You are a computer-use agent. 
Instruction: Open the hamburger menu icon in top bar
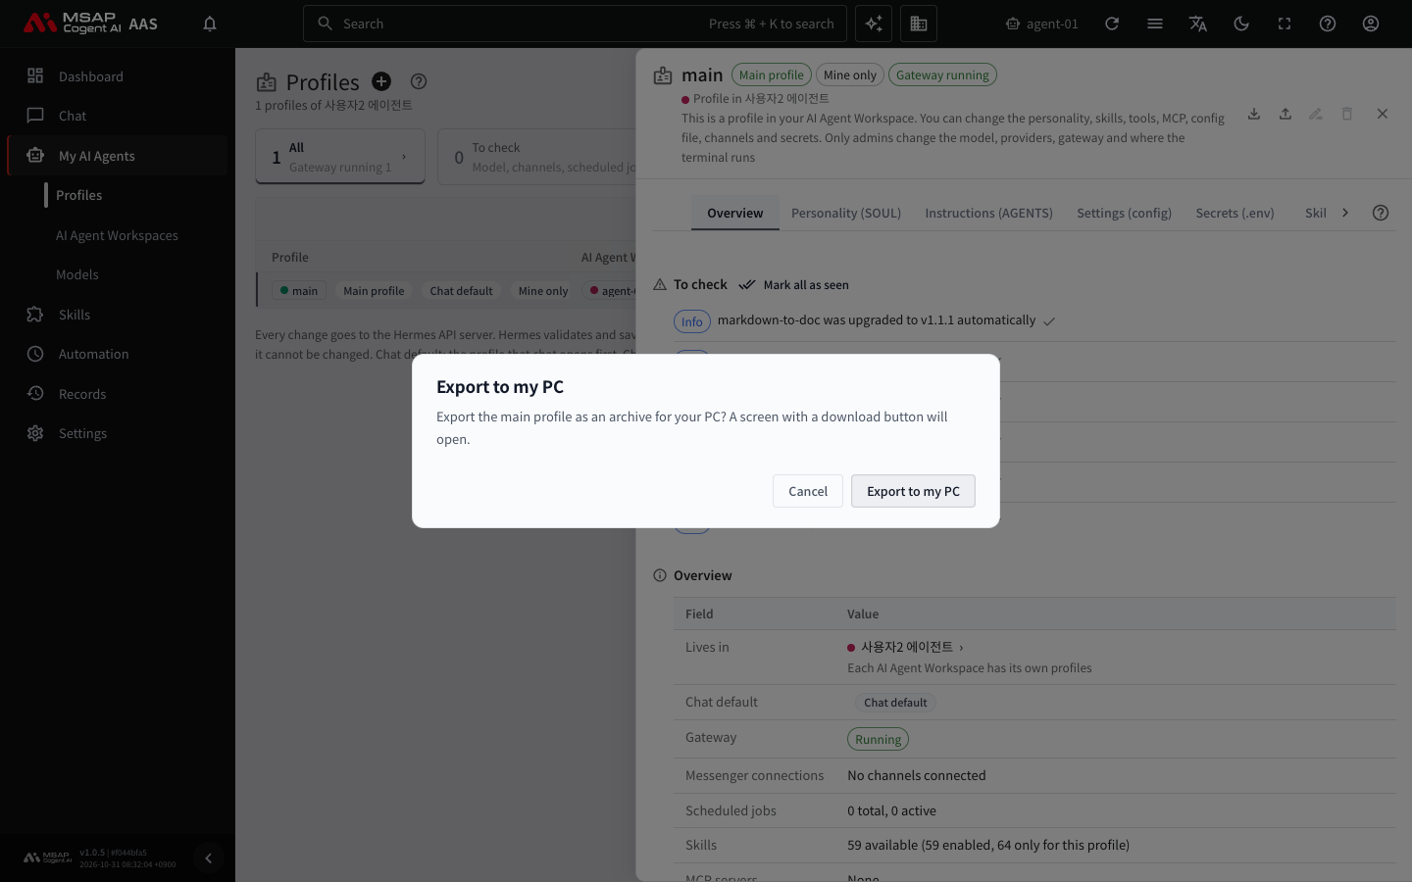click(1155, 24)
